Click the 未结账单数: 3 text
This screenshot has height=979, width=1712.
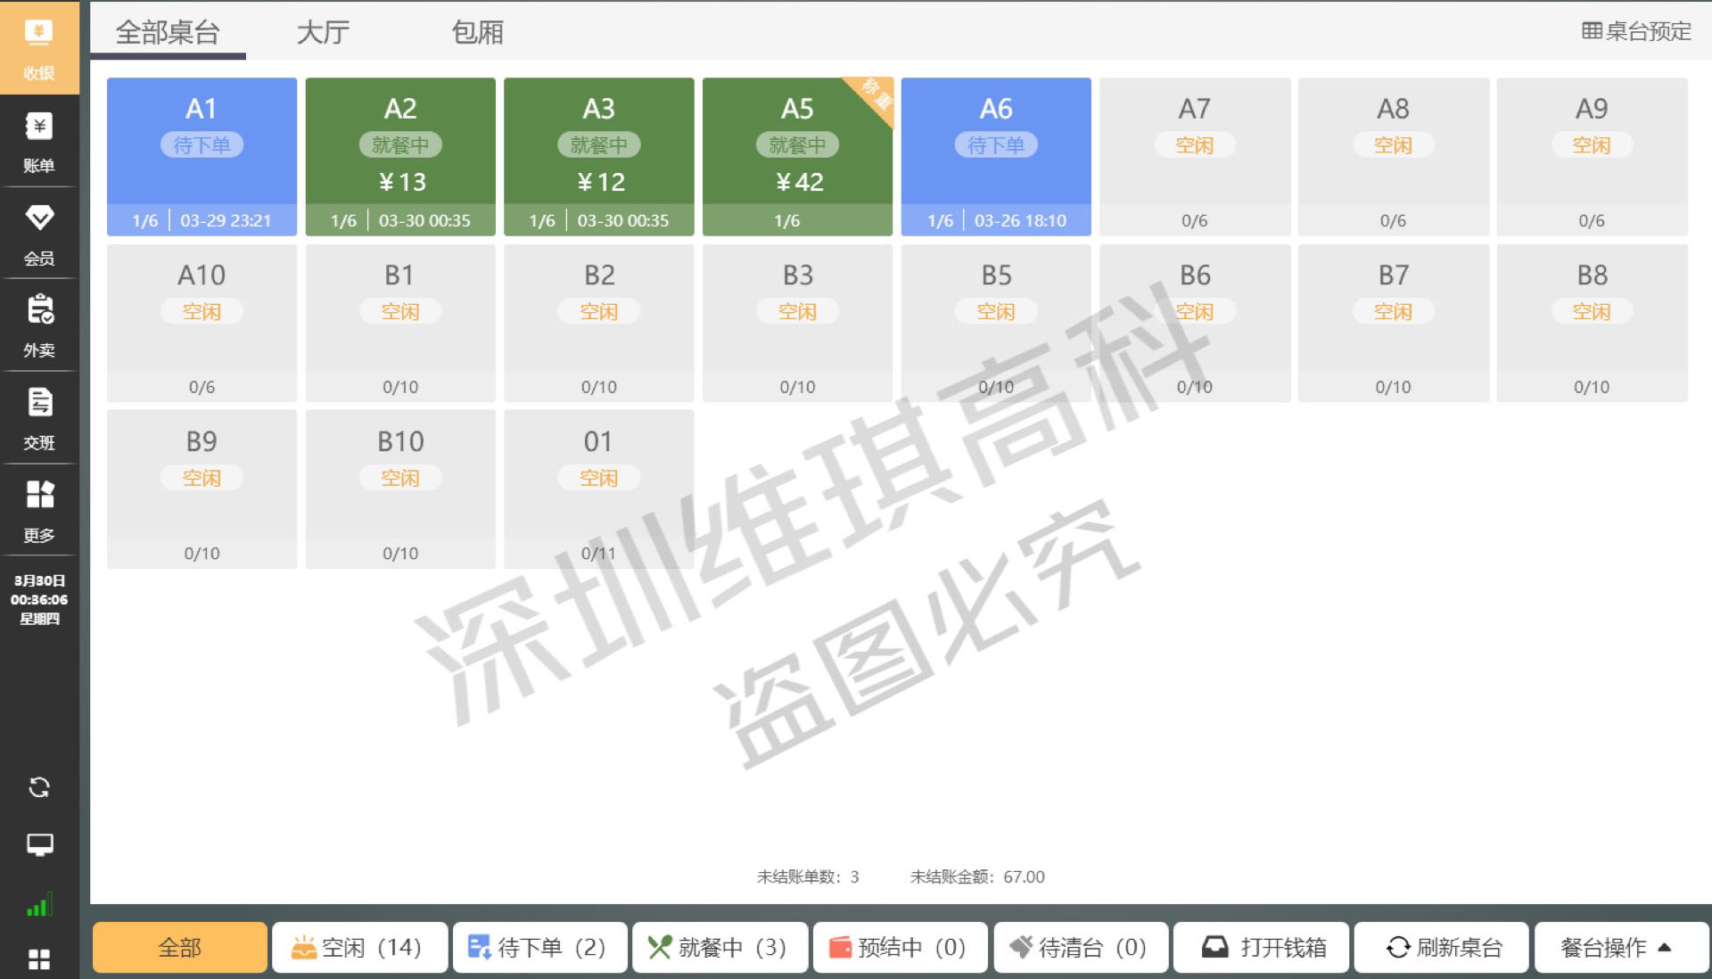click(x=808, y=876)
